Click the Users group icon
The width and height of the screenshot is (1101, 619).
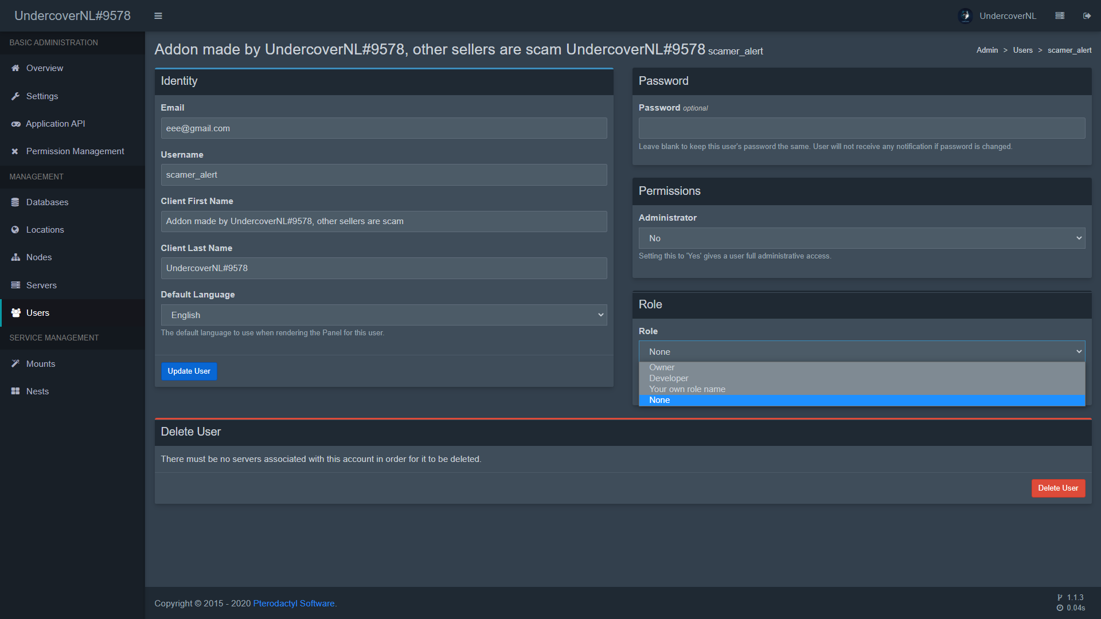tap(15, 313)
